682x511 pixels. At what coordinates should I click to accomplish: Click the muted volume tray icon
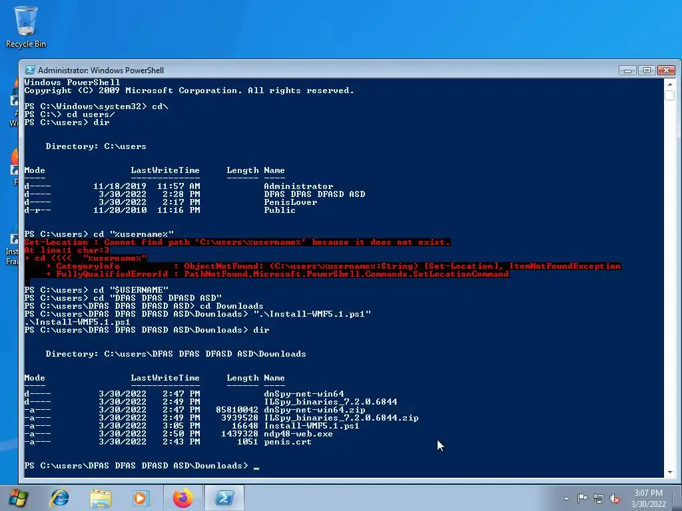[615, 498]
